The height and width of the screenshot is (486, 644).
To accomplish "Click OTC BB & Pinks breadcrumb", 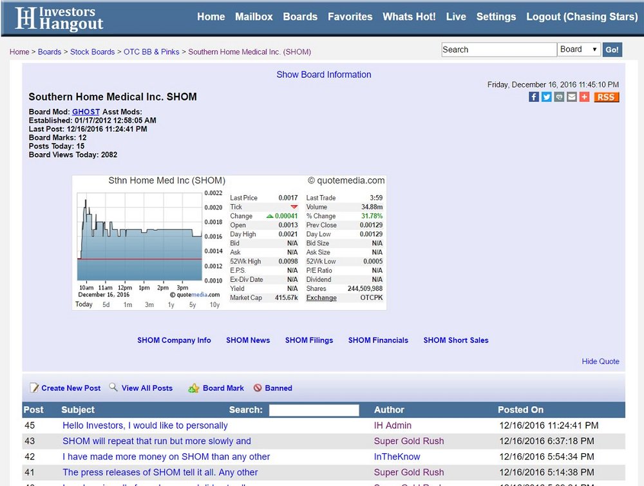I will tap(151, 51).
